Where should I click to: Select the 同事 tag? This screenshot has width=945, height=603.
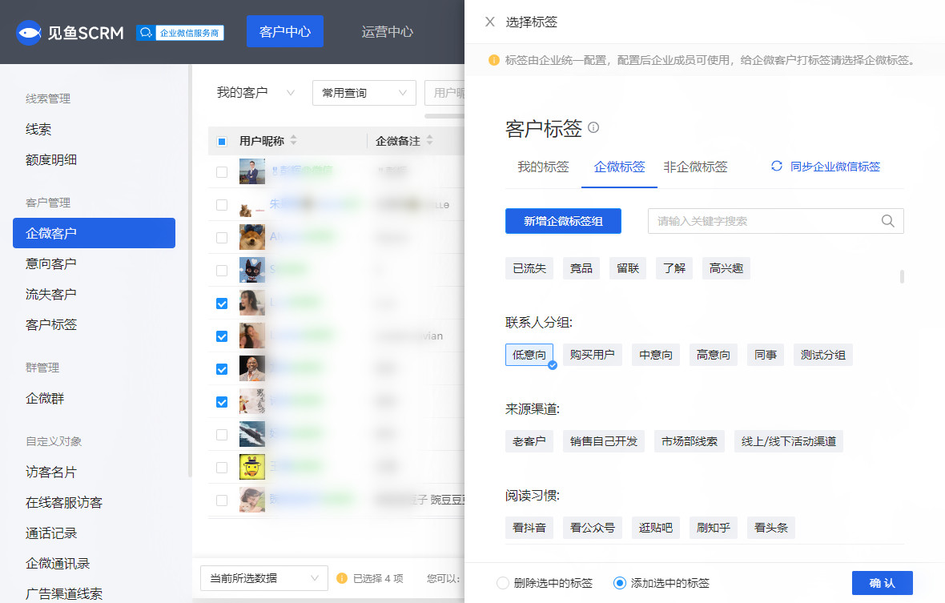(766, 355)
